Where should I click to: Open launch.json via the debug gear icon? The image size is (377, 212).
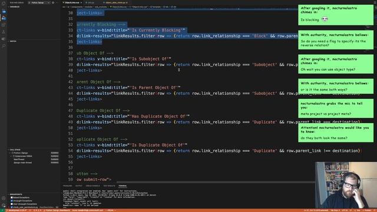point(53,2)
